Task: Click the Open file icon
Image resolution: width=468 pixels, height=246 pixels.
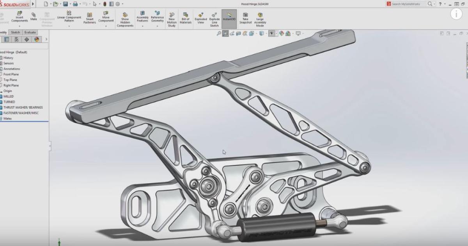Action: (x=56, y=4)
